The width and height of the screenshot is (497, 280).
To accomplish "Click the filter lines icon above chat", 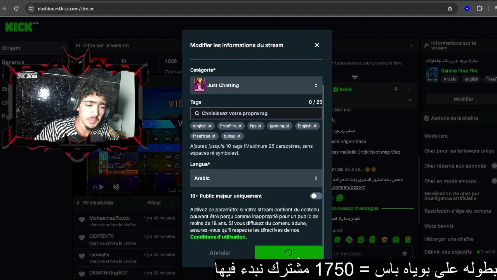I will (355, 77).
